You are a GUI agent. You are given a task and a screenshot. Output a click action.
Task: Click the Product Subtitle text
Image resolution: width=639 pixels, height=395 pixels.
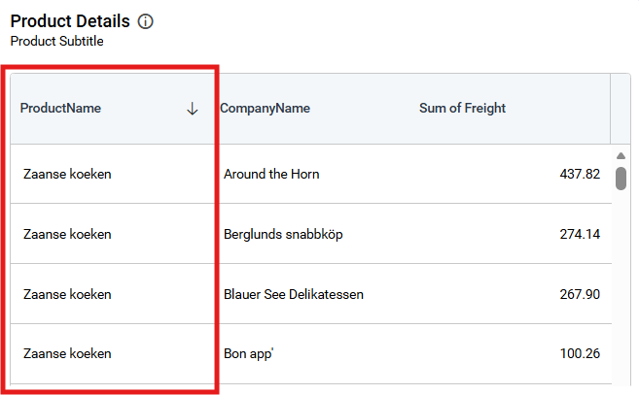[56, 42]
